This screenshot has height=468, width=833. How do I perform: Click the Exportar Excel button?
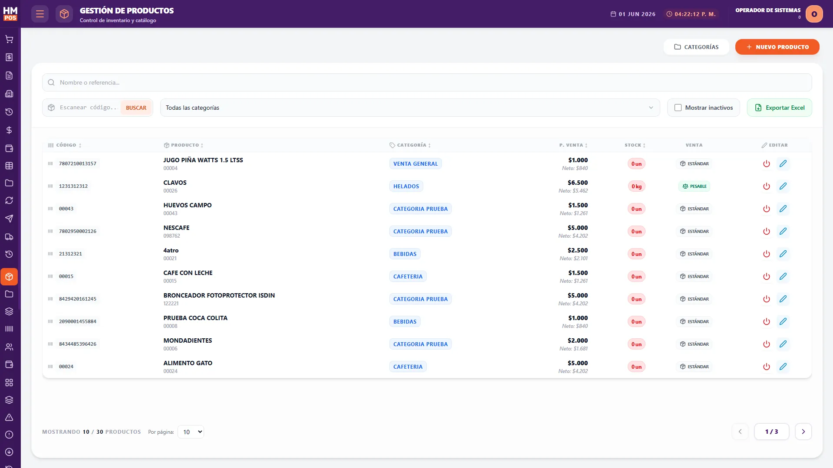(x=779, y=108)
